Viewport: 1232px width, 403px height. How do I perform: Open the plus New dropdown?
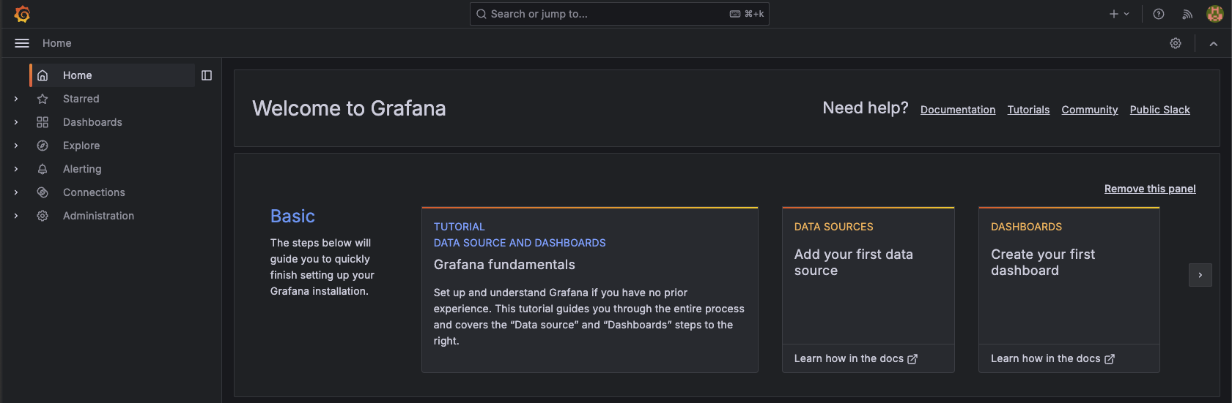click(1119, 14)
